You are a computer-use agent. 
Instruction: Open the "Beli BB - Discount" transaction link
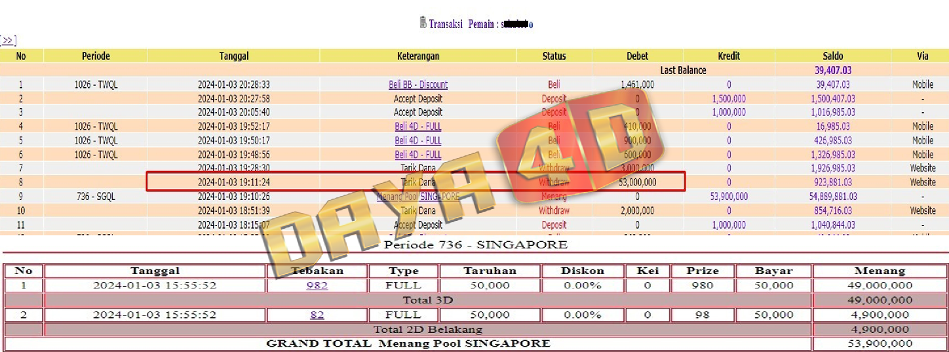[418, 85]
